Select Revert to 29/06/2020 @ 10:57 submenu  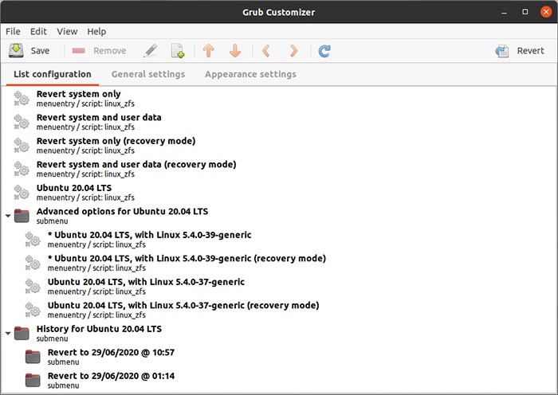pyautogui.click(x=110, y=352)
